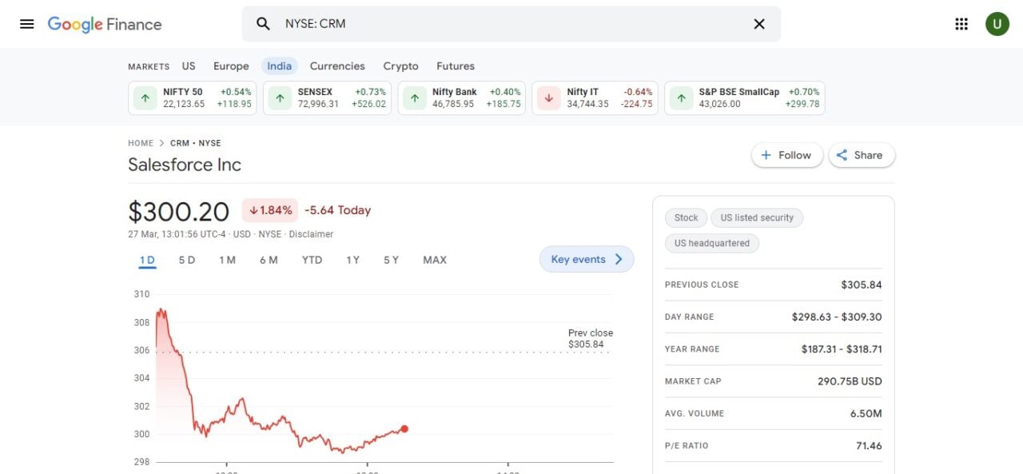The height and width of the screenshot is (474, 1023).
Task: Click the US headquartered chip
Action: click(x=712, y=243)
